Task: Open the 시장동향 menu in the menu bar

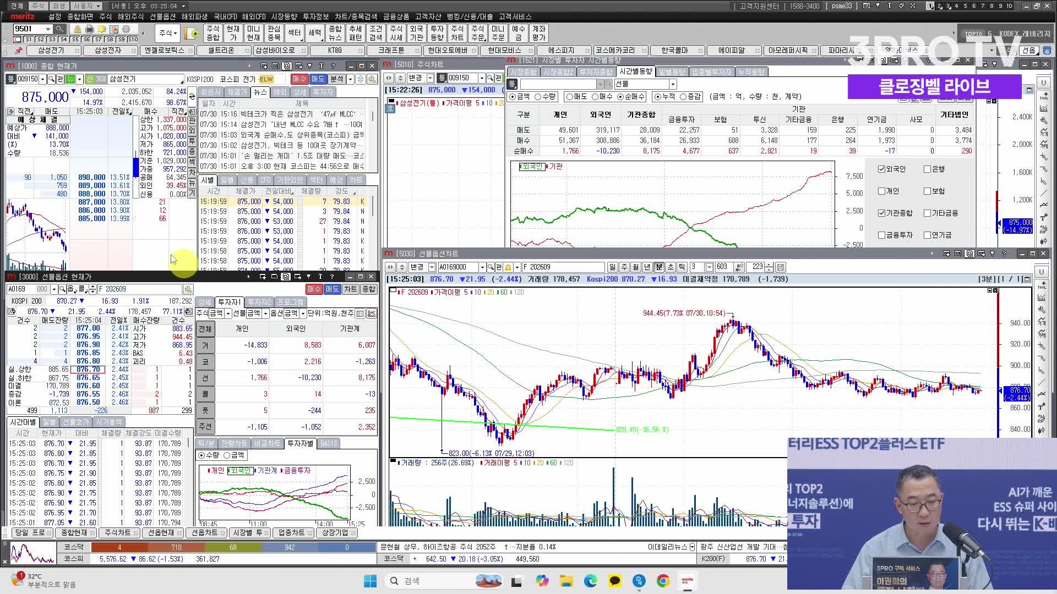Action: [284, 17]
